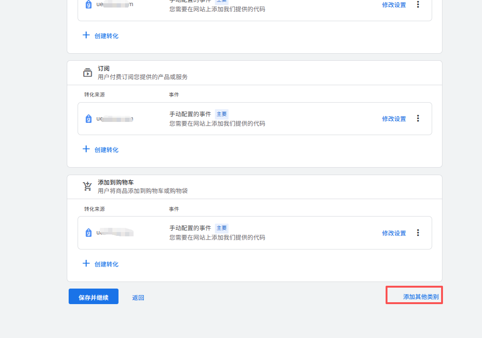Click 修改设置 in the 订阅 row
Image resolution: width=482 pixels, height=338 pixels.
coord(394,119)
